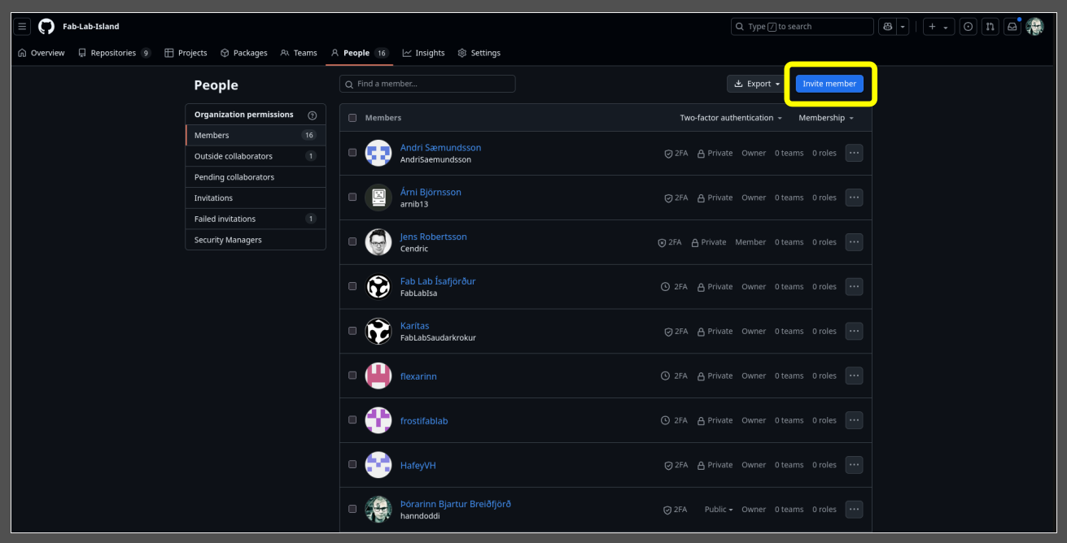Open the three-dot menu for Árni Björnsson
This screenshot has width=1067, height=543.
tap(854, 198)
